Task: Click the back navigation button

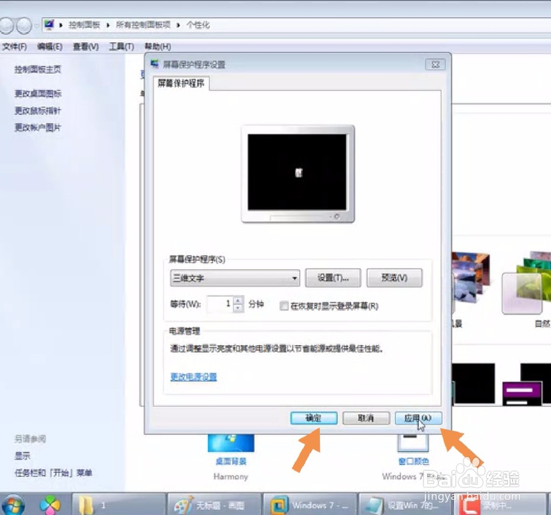Action: click(6, 26)
